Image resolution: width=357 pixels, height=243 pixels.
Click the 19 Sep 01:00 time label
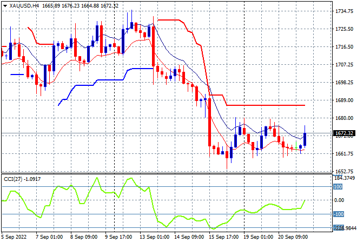point(258,237)
